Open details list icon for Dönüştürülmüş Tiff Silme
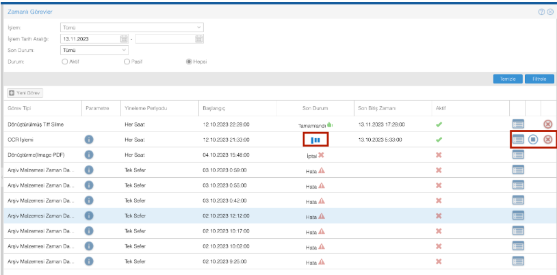The image size is (557, 275). (518, 124)
